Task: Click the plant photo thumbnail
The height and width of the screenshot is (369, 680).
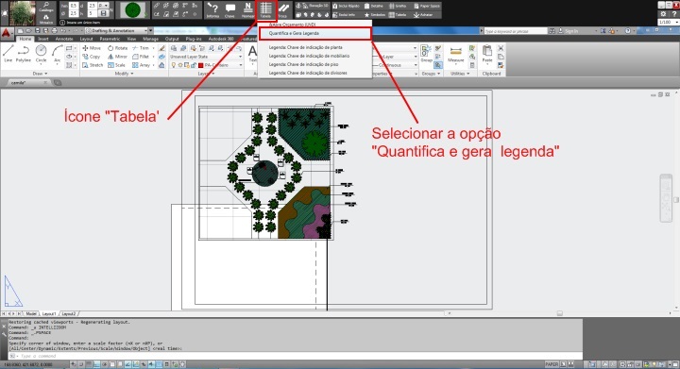Action: (x=22, y=12)
